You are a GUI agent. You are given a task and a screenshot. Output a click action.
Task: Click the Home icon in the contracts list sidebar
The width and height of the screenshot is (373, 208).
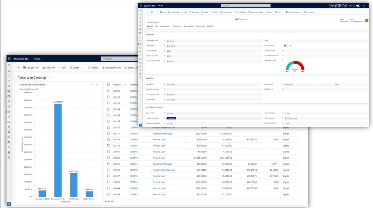point(9,71)
